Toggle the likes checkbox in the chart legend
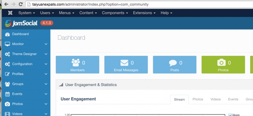The height and width of the screenshot is (116, 253). tap(230, 115)
